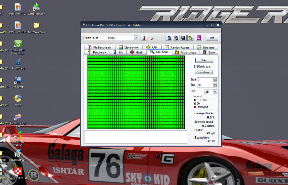Switch to the File Benchmark tab

pos(99,47)
